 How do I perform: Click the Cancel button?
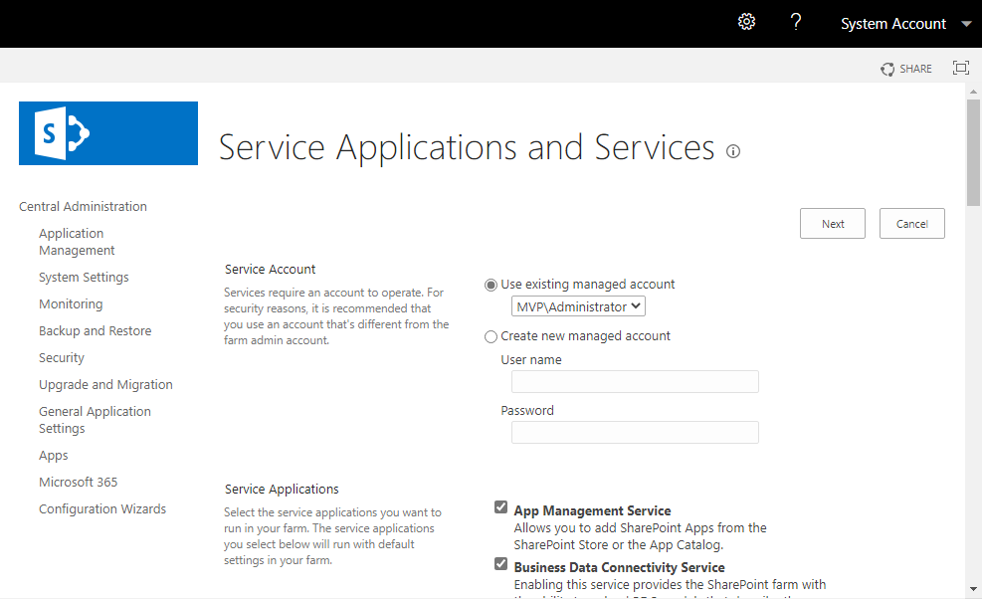tap(911, 223)
